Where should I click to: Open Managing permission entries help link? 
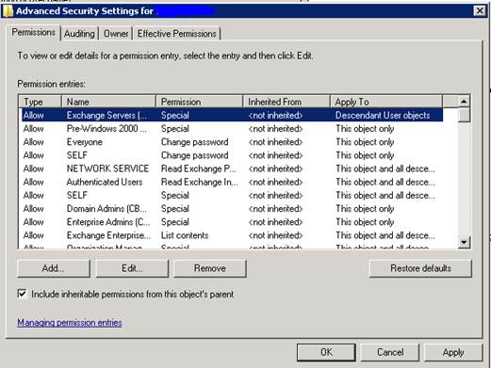(x=70, y=323)
